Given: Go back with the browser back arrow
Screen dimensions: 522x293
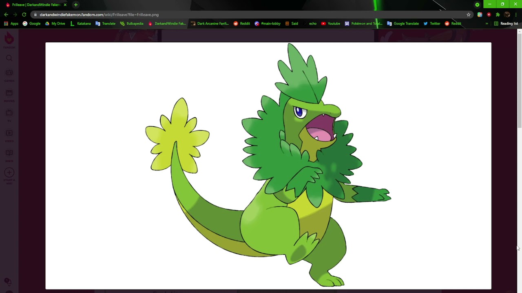Looking at the screenshot, I should [6, 15].
